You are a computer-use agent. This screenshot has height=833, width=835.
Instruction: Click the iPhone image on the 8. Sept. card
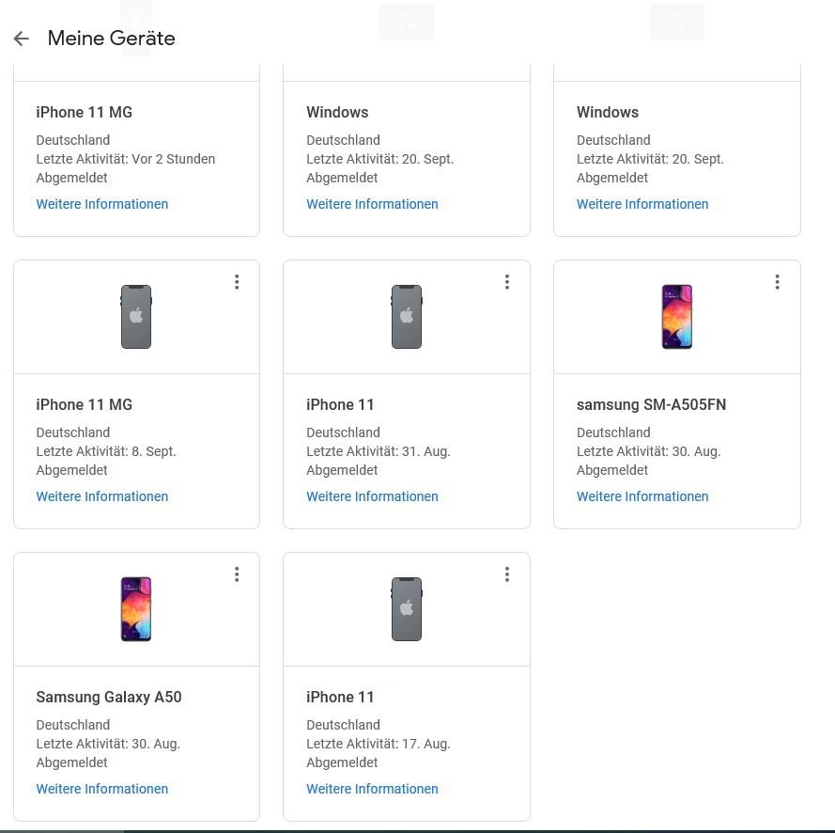136,317
